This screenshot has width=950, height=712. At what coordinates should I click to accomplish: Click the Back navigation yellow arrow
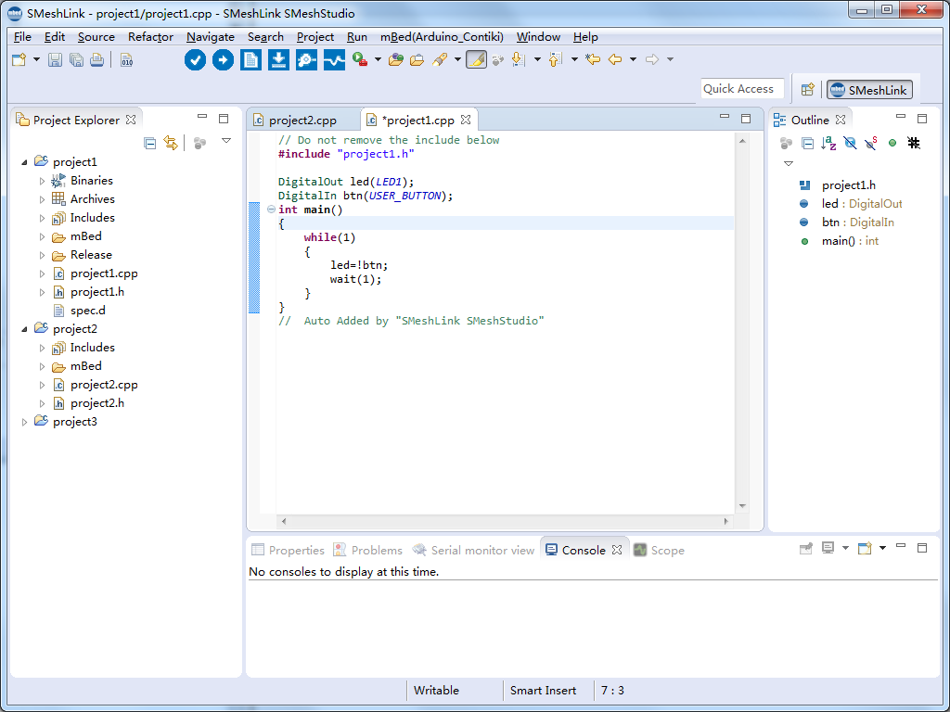(615, 59)
